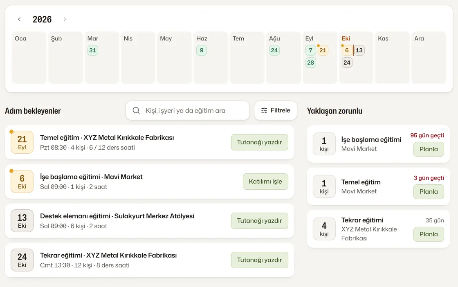Click Tutanağı yazdır for Sulakyurt Merkez Atölyesi
The image size is (458, 287).
pyautogui.click(x=259, y=221)
